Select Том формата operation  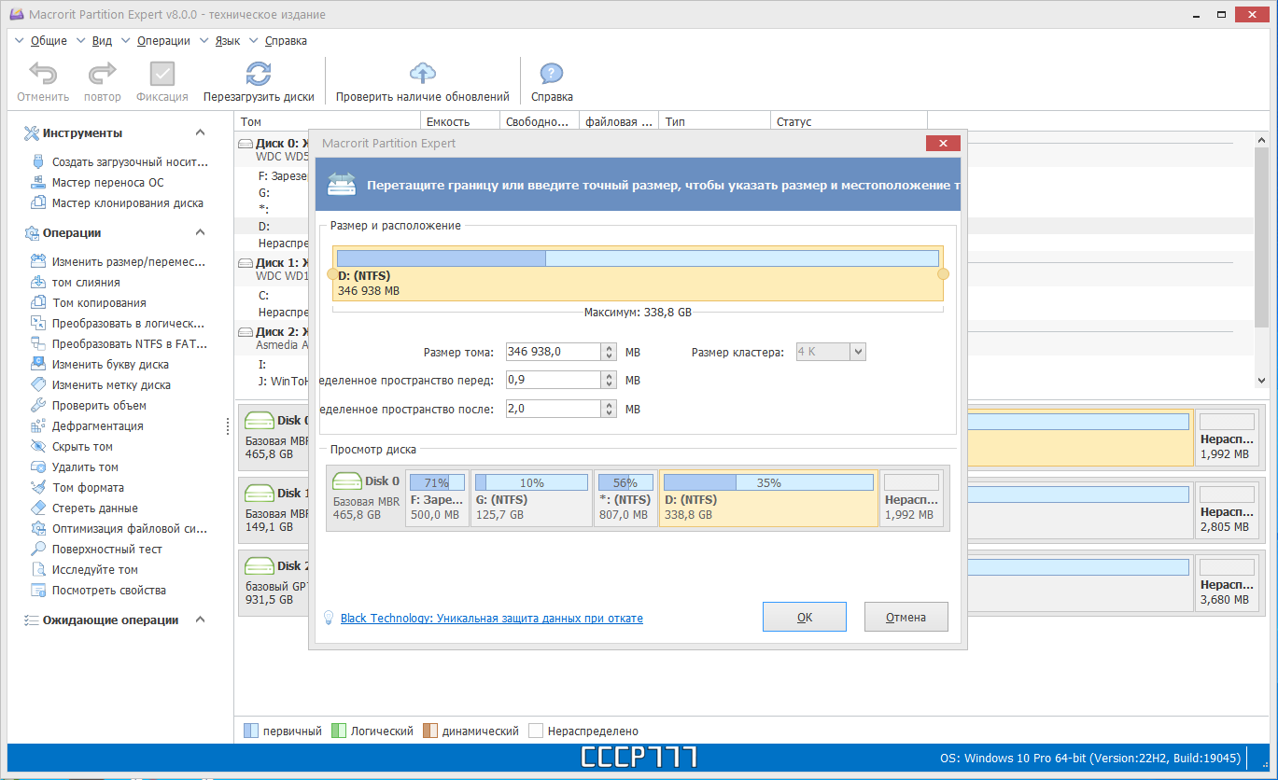(x=77, y=488)
